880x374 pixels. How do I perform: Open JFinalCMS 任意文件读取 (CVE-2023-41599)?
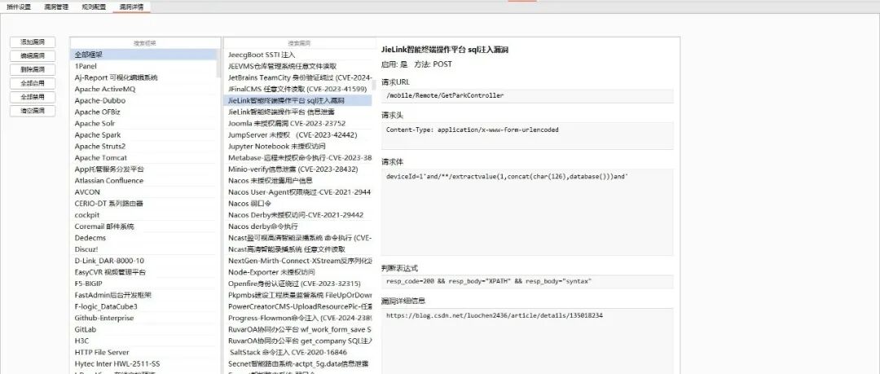click(298, 89)
